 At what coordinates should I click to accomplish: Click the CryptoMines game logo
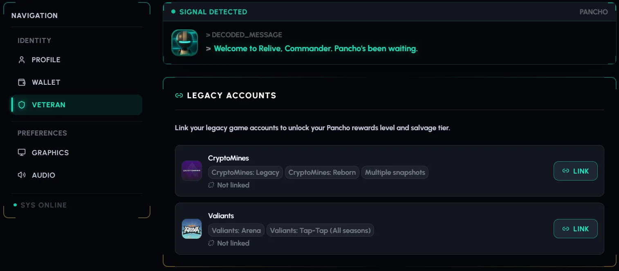pos(192,171)
